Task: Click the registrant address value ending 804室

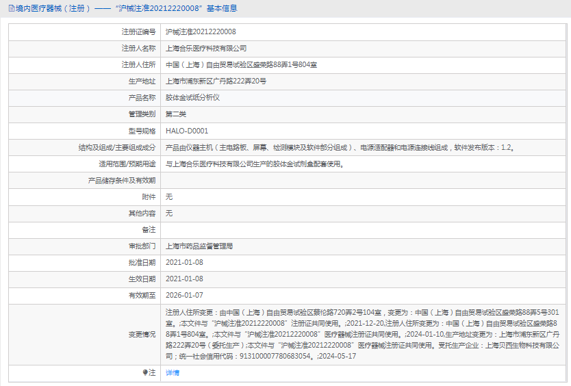Action: point(241,65)
